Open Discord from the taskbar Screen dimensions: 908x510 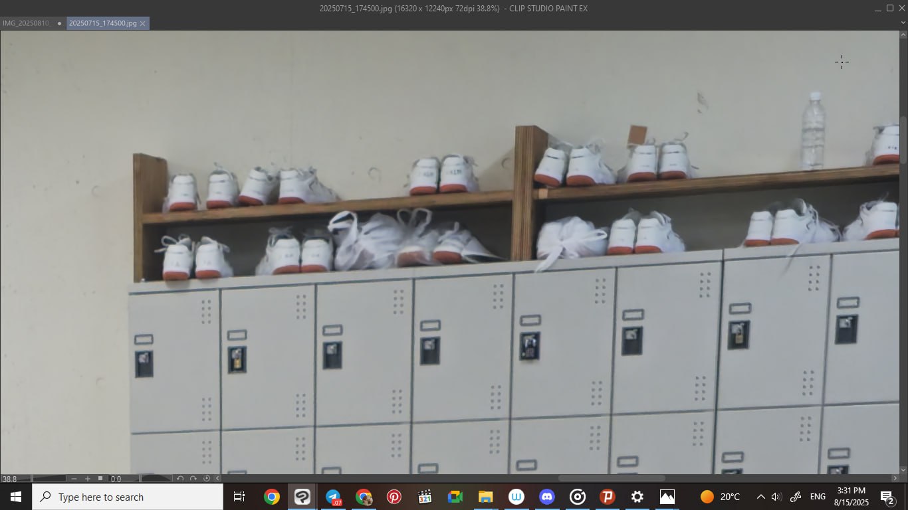tap(546, 497)
